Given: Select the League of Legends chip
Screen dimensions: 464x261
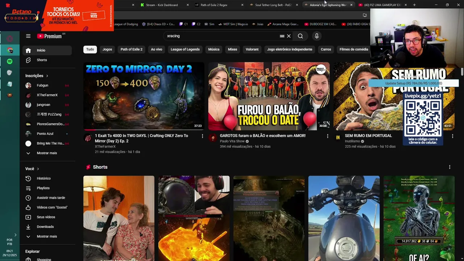Looking at the screenshot, I should 185,49.
